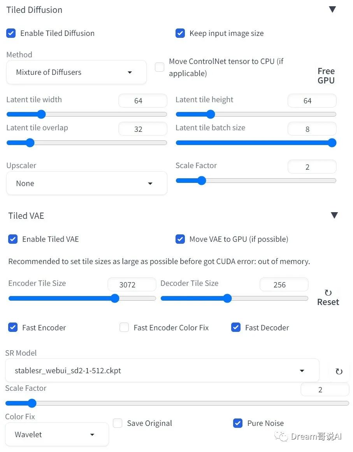Viewport: 353px width, 452px height.
Task: Click the refresh icon beside SR Model
Action: pos(339,371)
